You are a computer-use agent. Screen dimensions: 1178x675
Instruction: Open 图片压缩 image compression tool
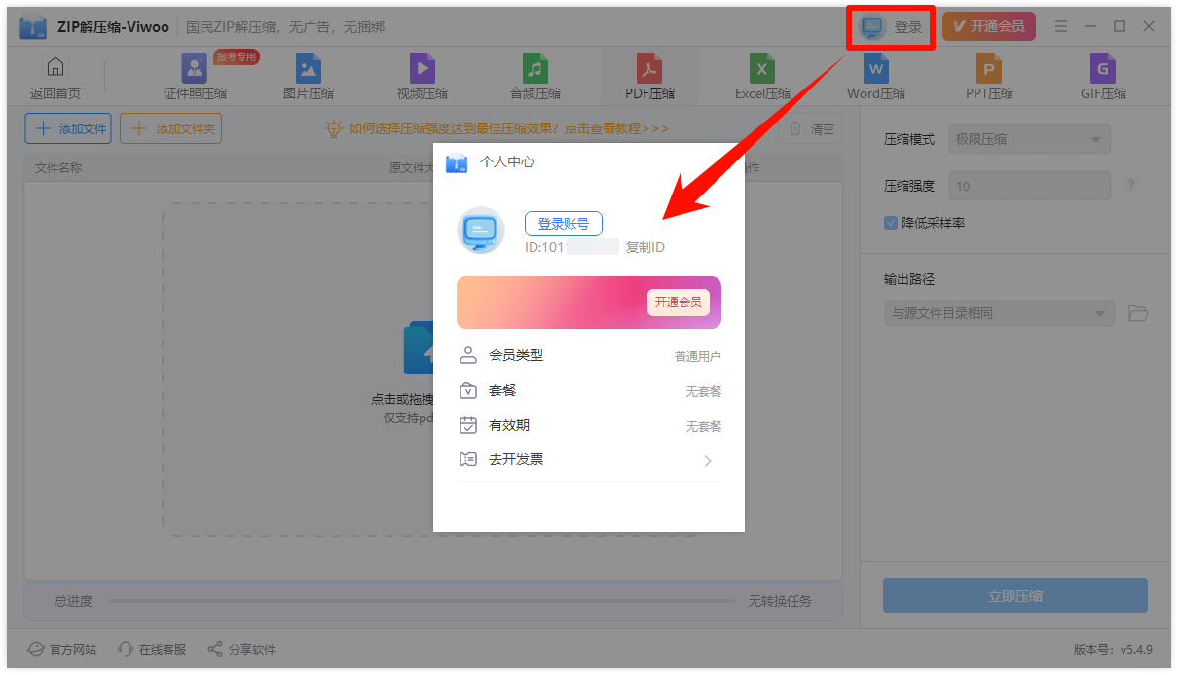pos(309,77)
